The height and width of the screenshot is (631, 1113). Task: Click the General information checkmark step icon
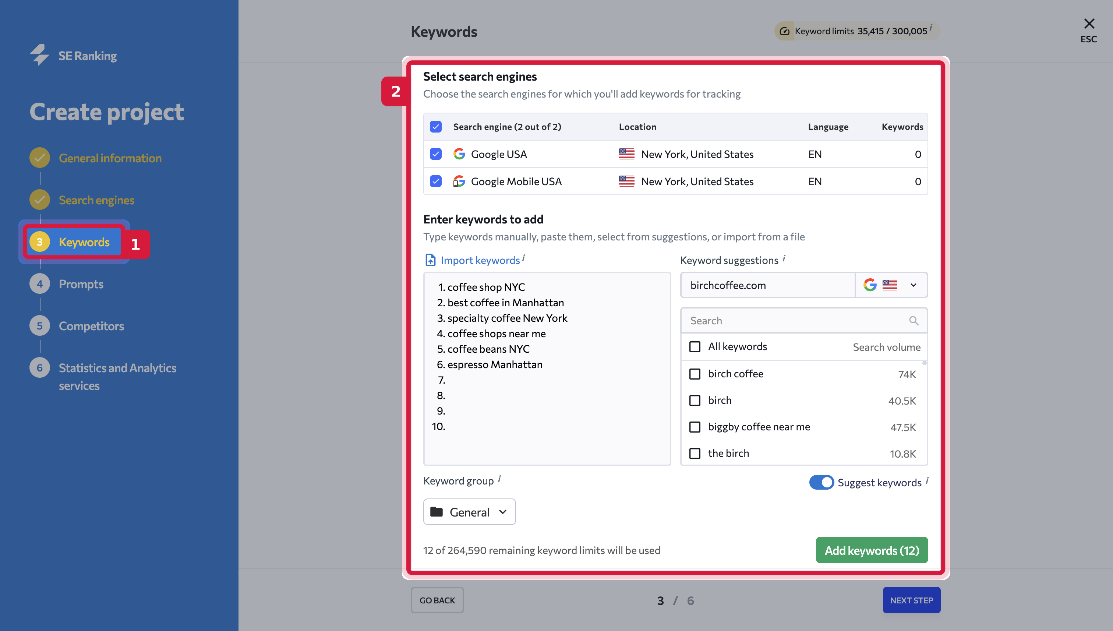tap(39, 158)
